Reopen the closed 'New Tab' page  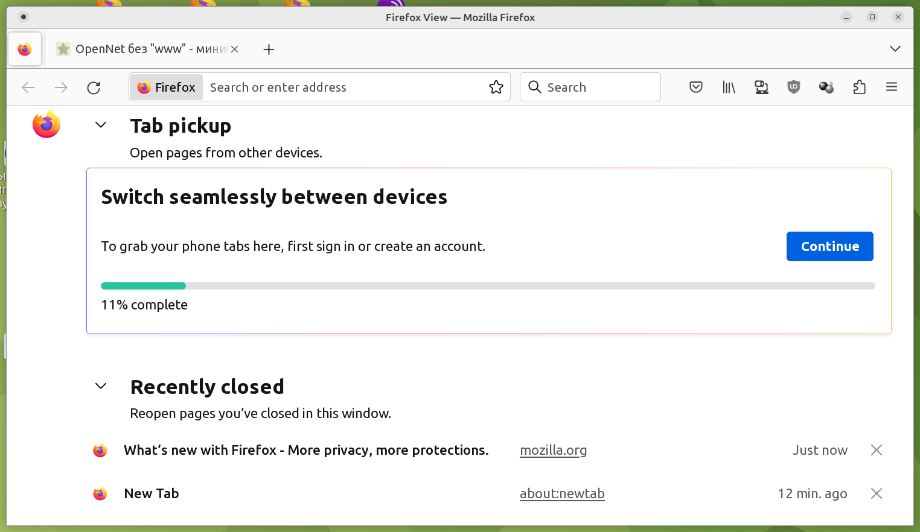point(152,493)
